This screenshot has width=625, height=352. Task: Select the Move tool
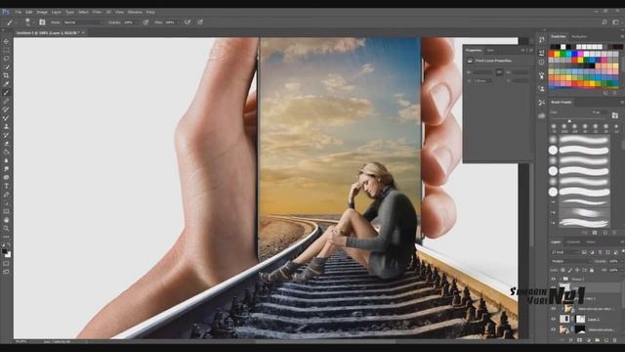6,41
